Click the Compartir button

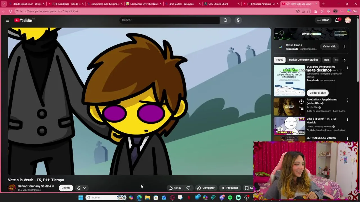pos(206,188)
